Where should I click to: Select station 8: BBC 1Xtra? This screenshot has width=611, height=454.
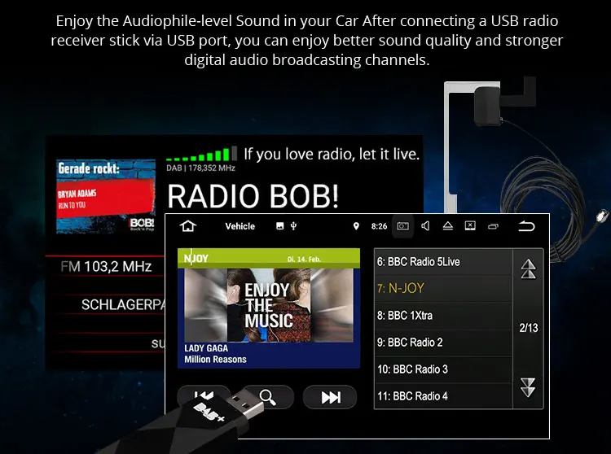443,316
